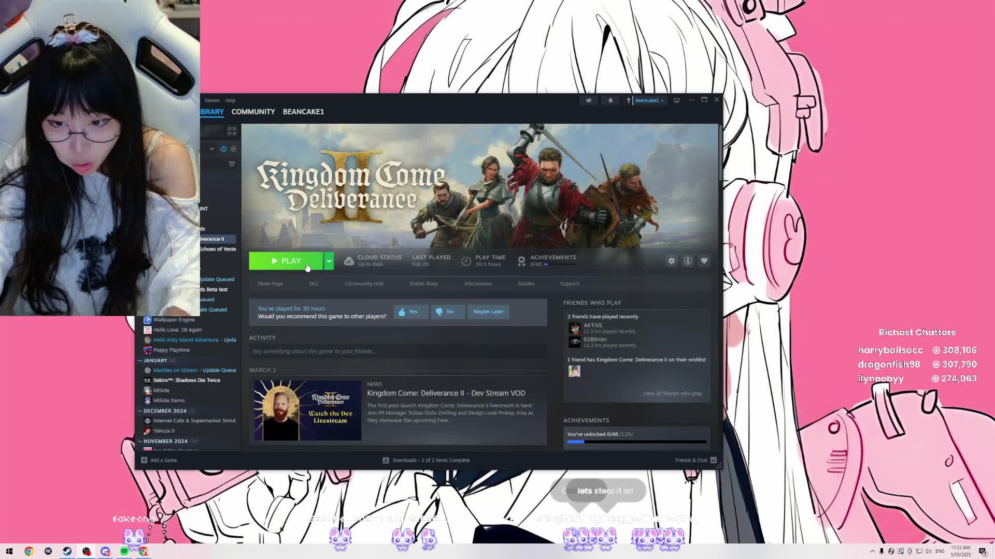Open the BEANCAKE1 profile section

pyautogui.click(x=303, y=112)
